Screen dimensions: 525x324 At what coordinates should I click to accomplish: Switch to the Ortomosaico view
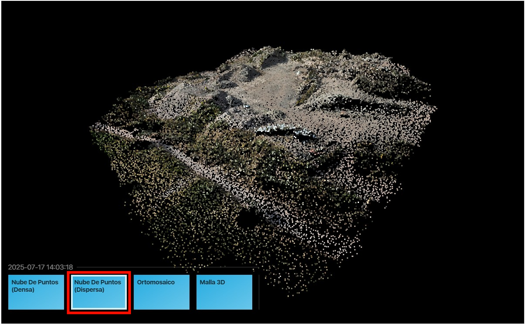click(161, 292)
